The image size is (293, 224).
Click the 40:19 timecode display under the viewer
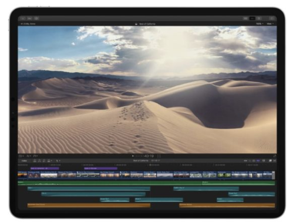click(149, 156)
